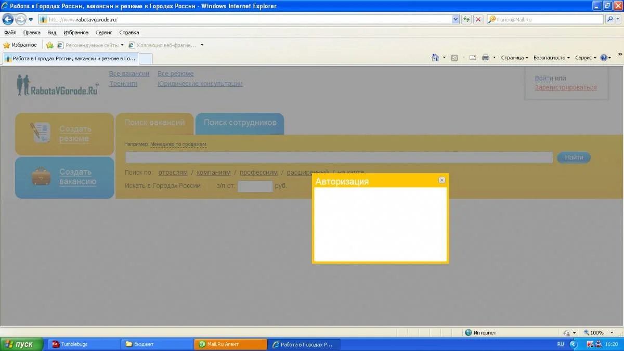Image resolution: width=624 pixels, height=351 pixels.
Task: Click the Home page icon
Action: coord(436,58)
